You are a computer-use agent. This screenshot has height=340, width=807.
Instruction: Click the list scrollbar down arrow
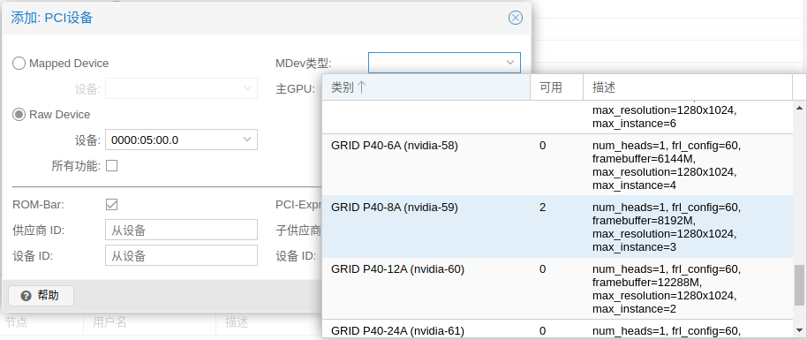(x=799, y=329)
